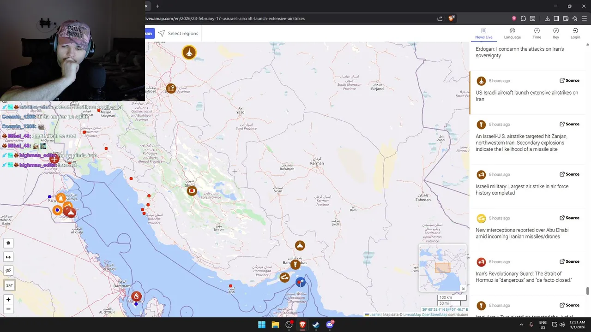This screenshot has width=591, height=332.
Task: Toggle SAT satellite map layer
Action: [9, 285]
